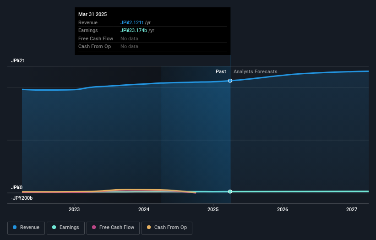The height and width of the screenshot is (240, 376).
Task: Toggle the Earnings legend button
Action: pos(65,228)
